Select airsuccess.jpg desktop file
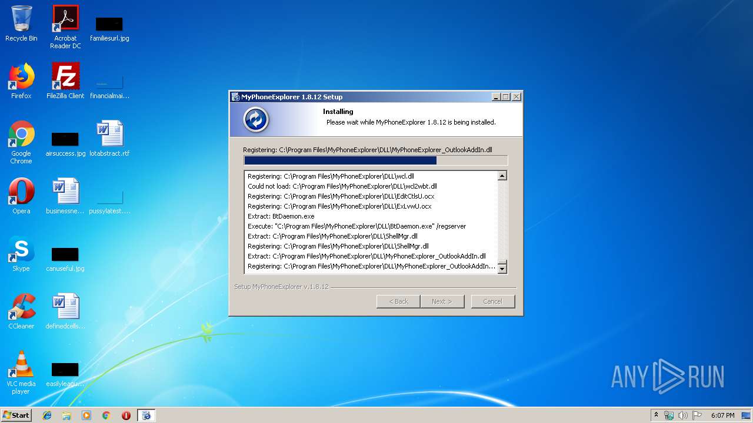This screenshot has width=753, height=423. pos(65,145)
